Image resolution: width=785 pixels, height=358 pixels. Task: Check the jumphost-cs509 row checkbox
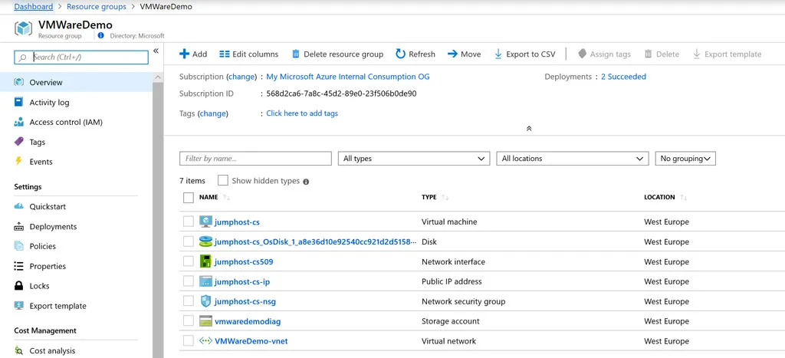click(189, 261)
